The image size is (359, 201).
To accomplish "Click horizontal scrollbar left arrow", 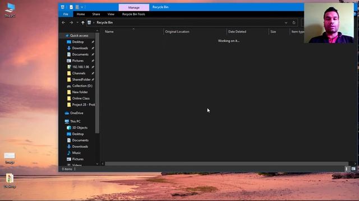I will coord(102,164).
